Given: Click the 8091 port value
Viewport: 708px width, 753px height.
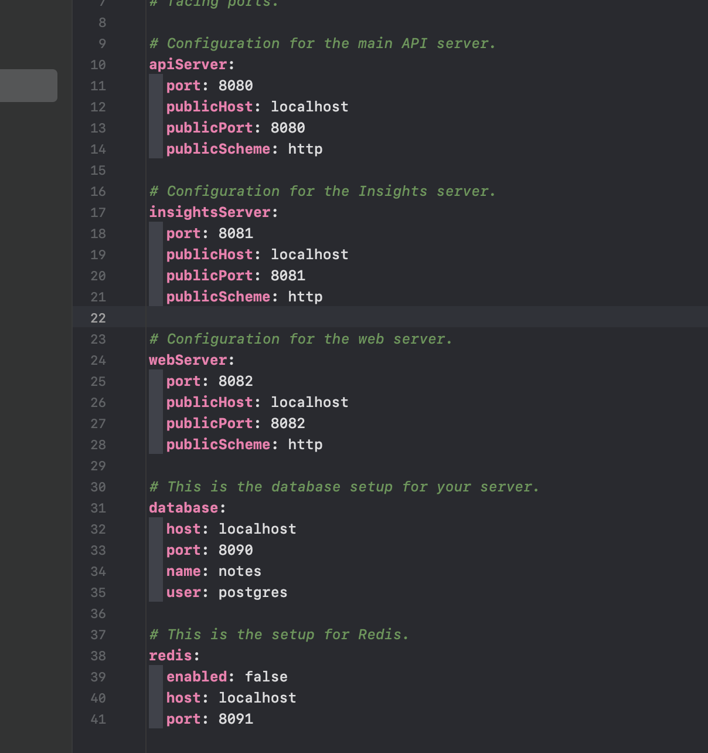Looking at the screenshot, I should click(236, 719).
